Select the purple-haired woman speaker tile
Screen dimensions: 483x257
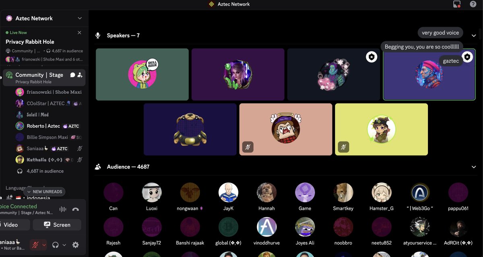point(238,74)
